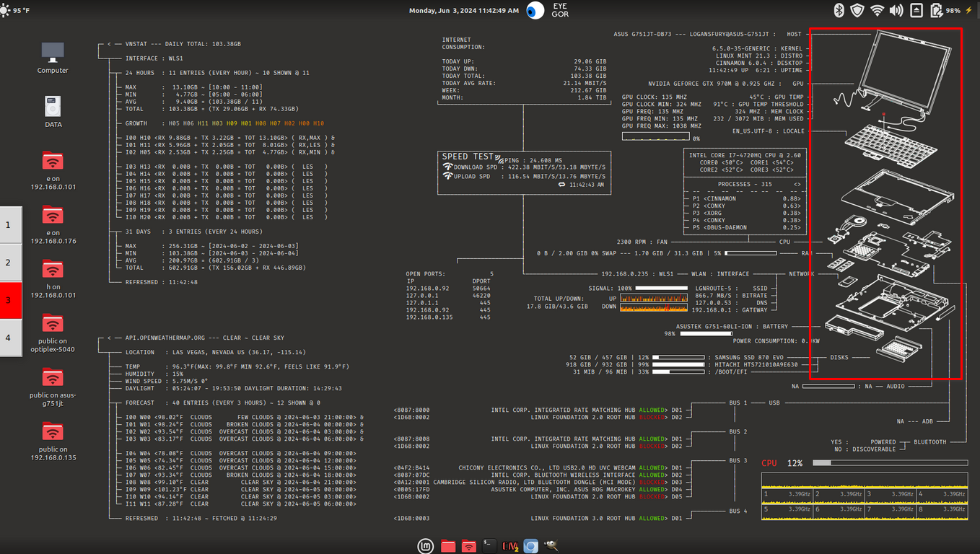Image resolution: width=980 pixels, height=554 pixels.
Task: Click the 'SPEED TEST' heading
Action: pyautogui.click(x=468, y=157)
